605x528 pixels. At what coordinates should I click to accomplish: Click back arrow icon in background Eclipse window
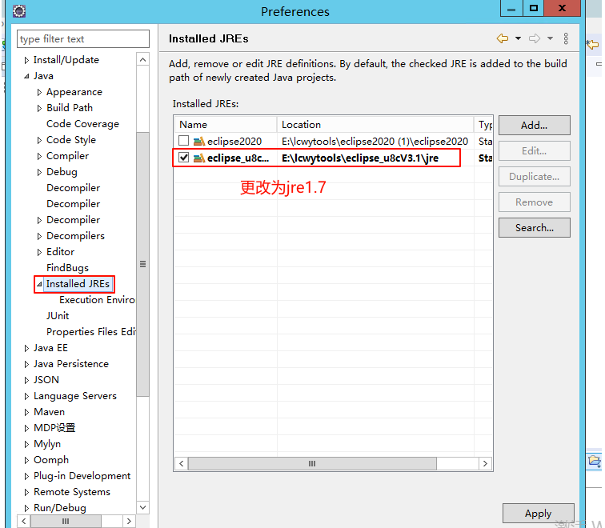click(592, 44)
